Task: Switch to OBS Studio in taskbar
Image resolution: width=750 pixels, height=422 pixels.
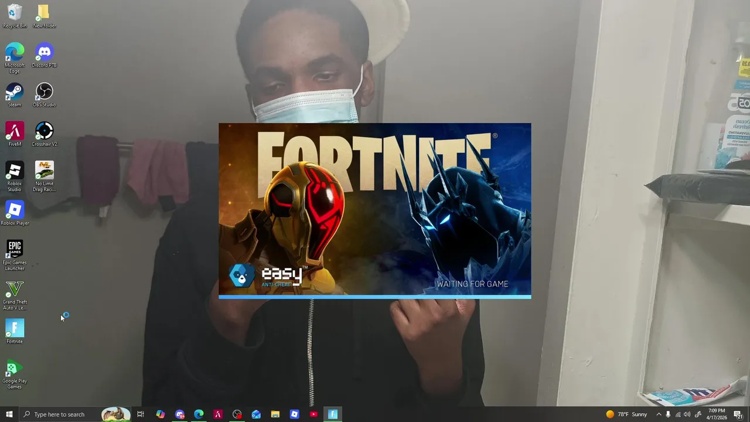Action: (237, 414)
